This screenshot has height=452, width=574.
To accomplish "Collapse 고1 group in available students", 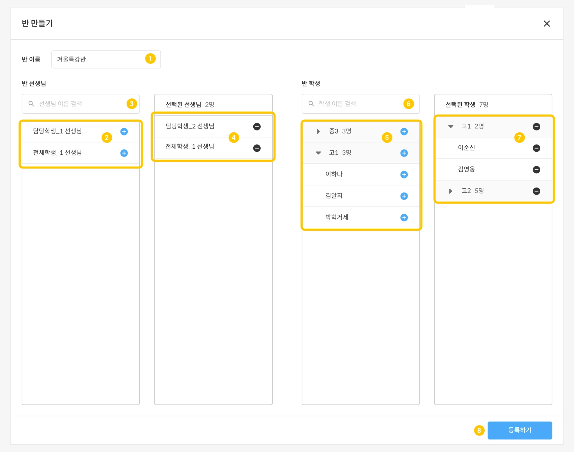I will click(x=318, y=153).
